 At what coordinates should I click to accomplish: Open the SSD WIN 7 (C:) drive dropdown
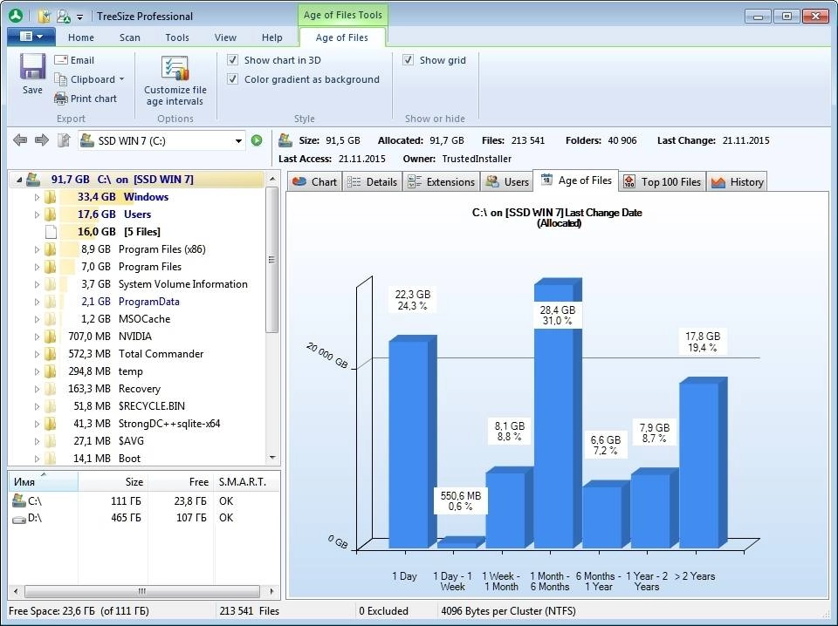[238, 141]
